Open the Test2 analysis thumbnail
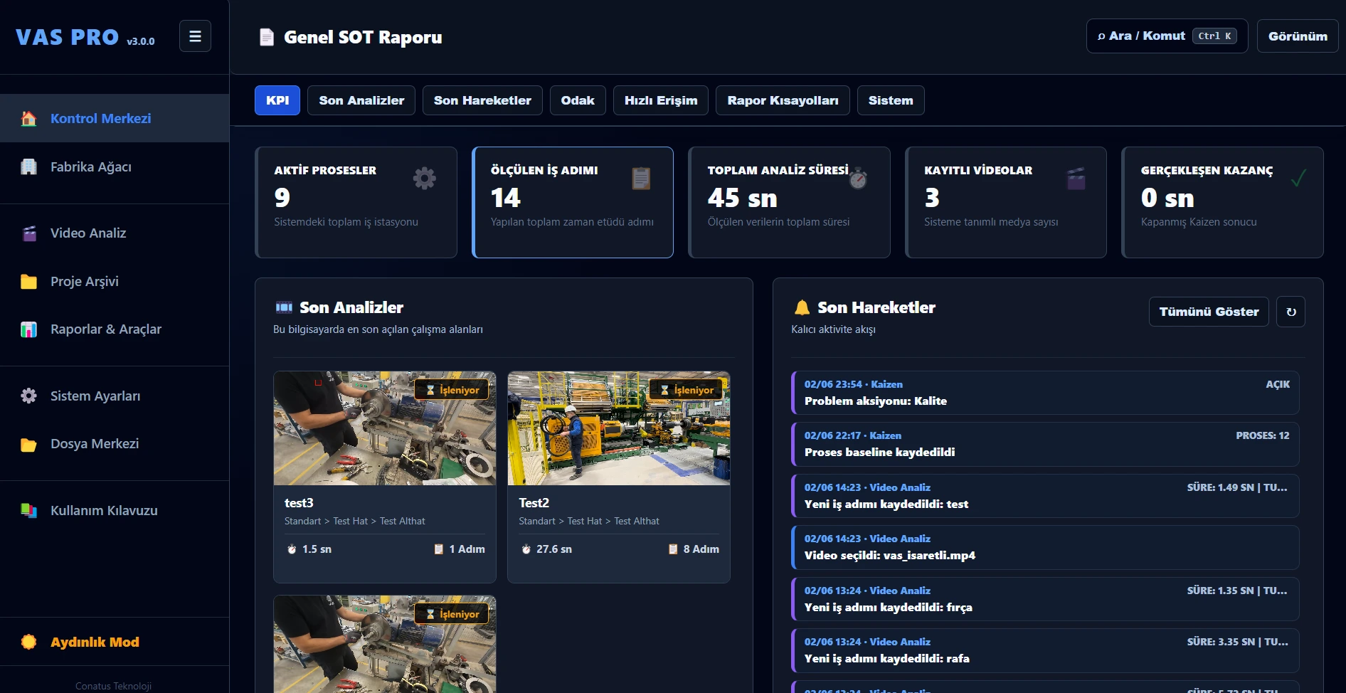The width and height of the screenshot is (1346, 693). pyautogui.click(x=619, y=428)
